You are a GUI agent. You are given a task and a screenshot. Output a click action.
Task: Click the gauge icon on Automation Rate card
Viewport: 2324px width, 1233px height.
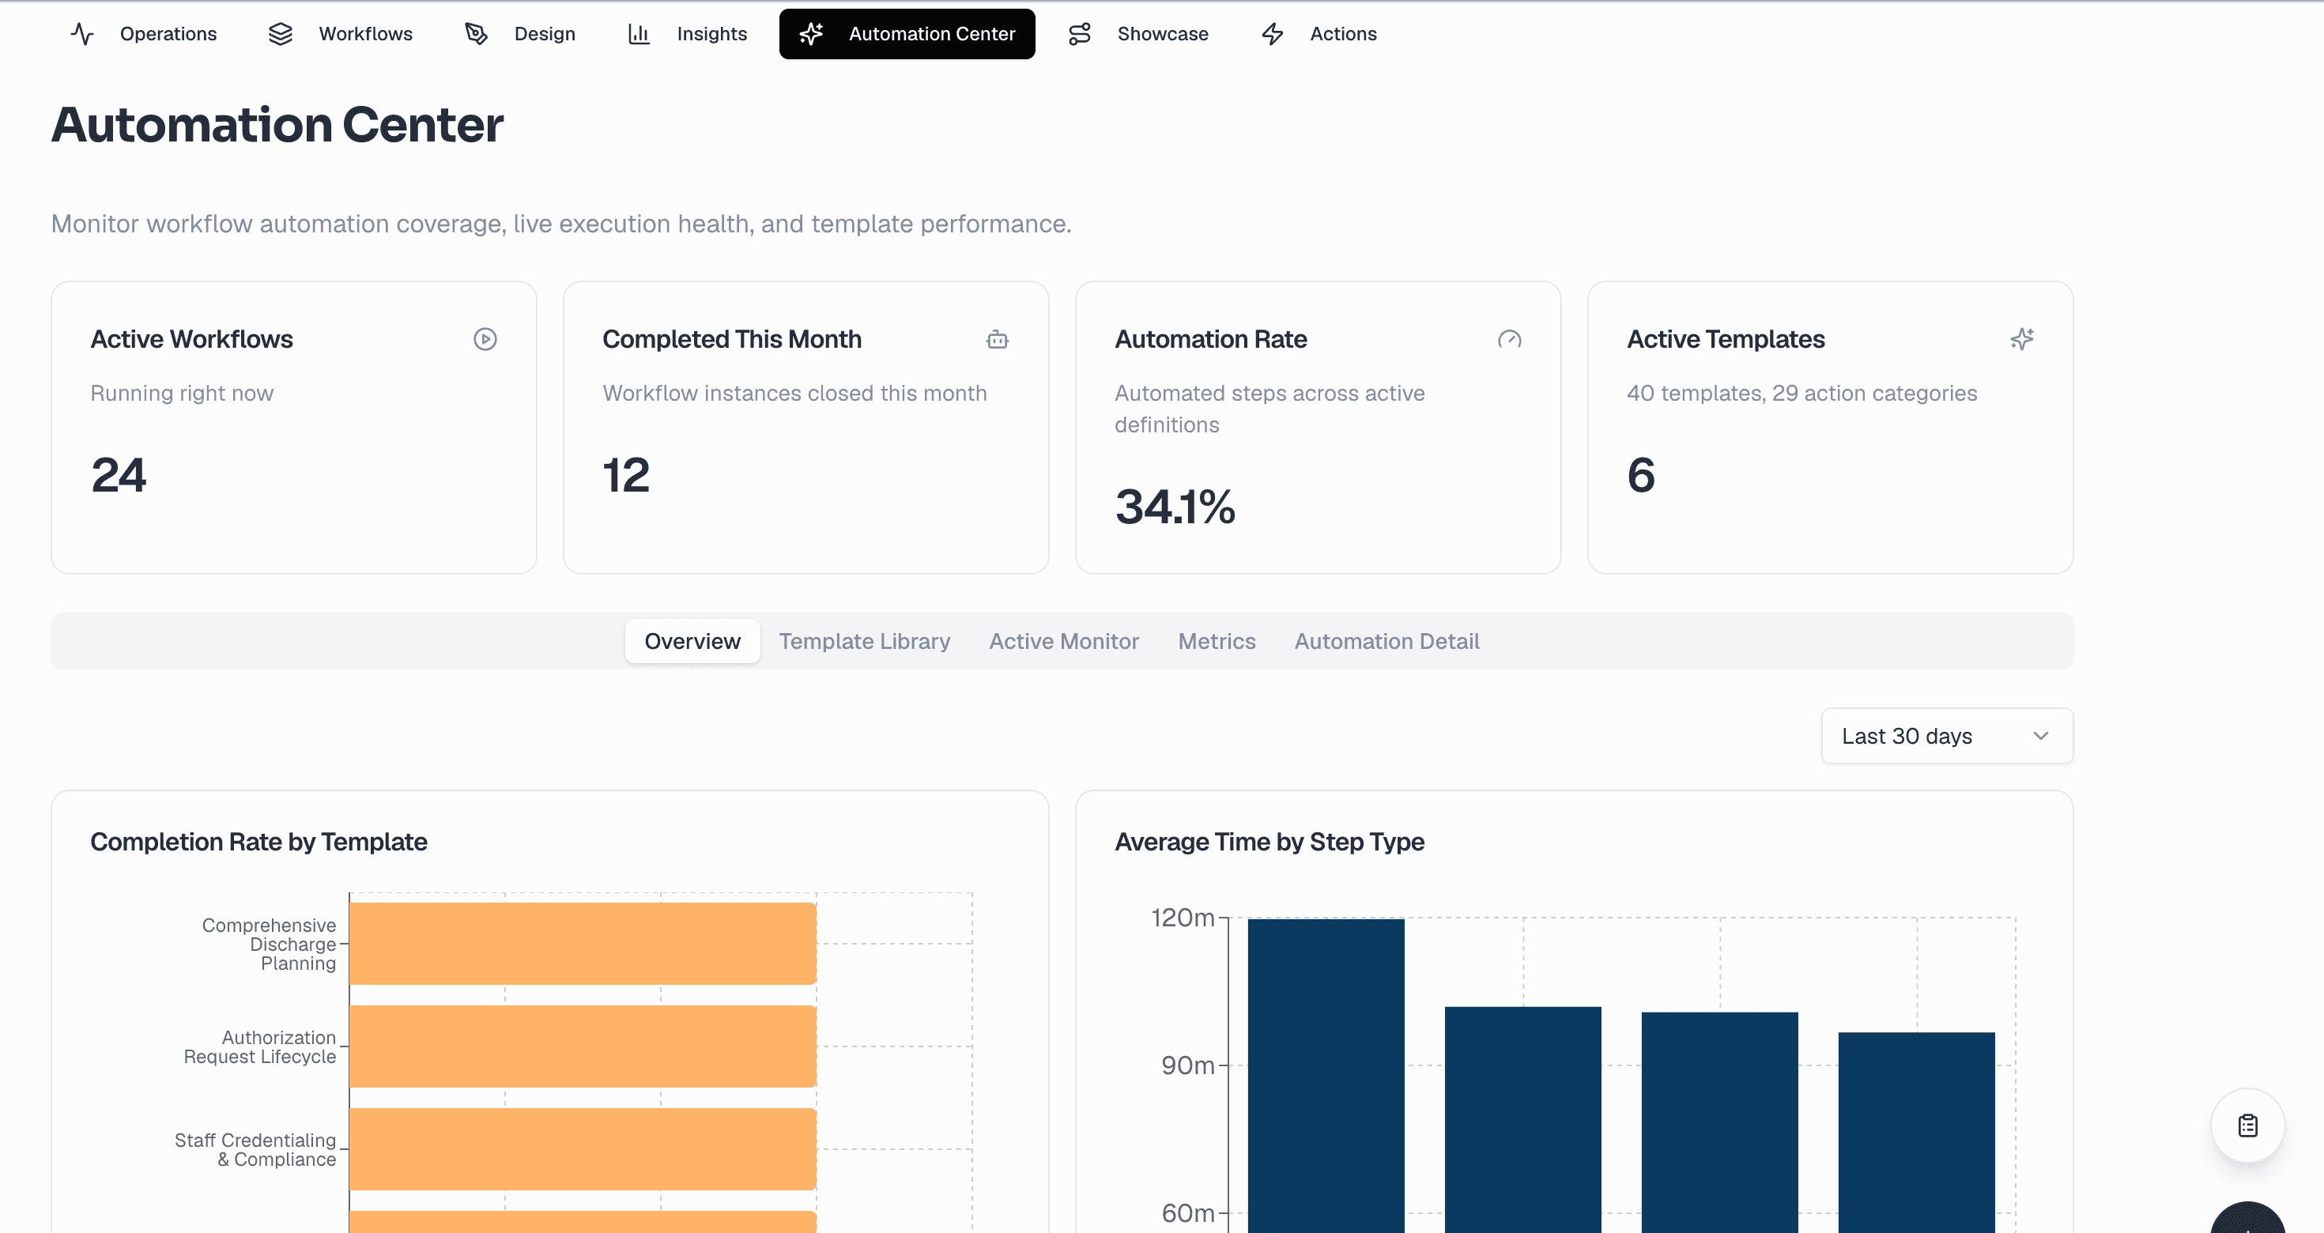click(1509, 339)
